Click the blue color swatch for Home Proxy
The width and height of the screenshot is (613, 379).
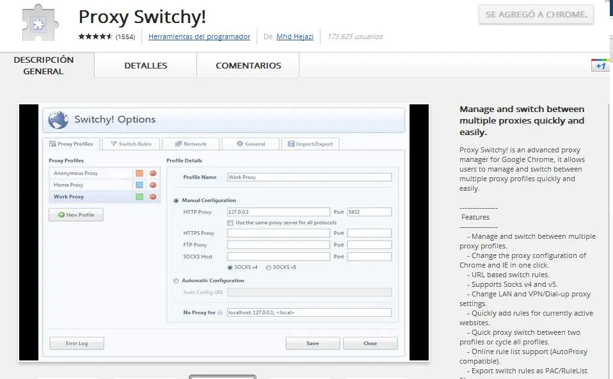tap(139, 185)
